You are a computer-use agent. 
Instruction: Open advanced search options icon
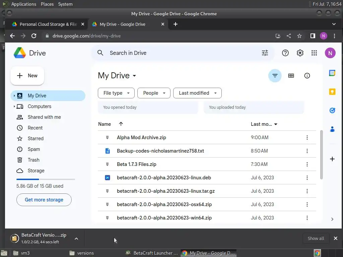(265, 53)
